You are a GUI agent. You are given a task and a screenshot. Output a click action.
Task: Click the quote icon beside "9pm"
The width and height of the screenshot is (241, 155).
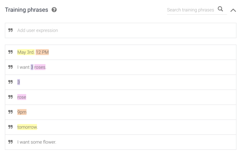pyautogui.click(x=11, y=112)
